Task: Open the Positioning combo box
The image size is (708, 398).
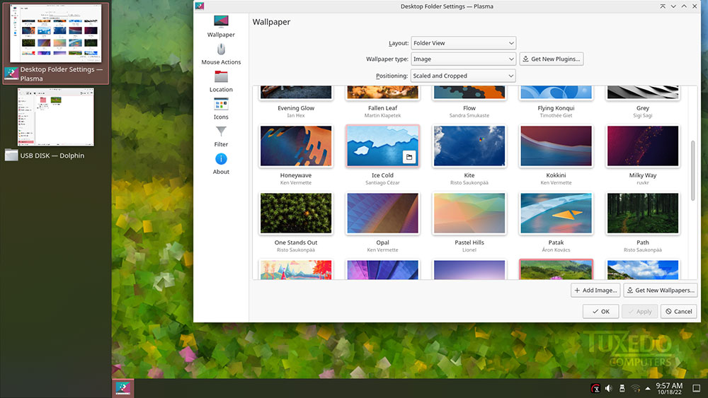Action: click(463, 76)
